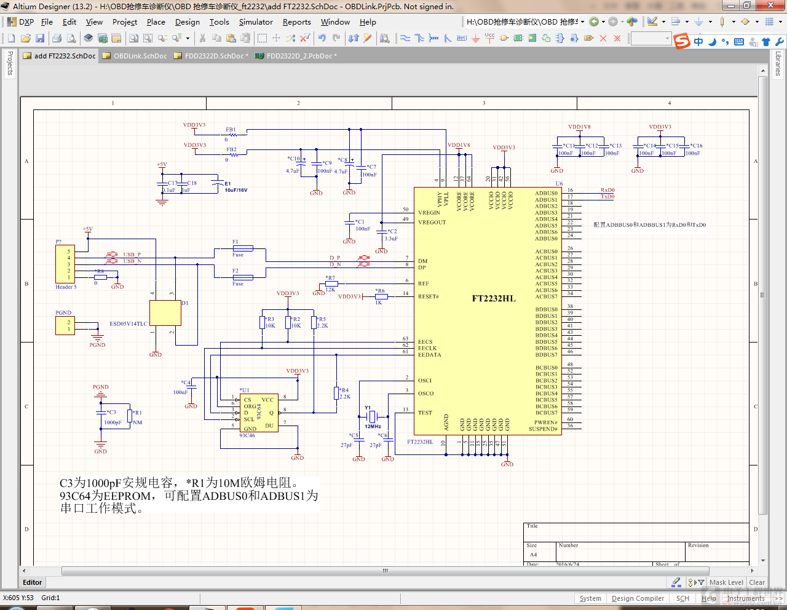
Task: Click the Zoom Fit All Objects icon
Action: (x=133, y=38)
